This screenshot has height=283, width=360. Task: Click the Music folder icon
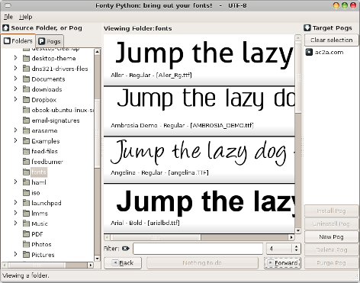point(26,224)
